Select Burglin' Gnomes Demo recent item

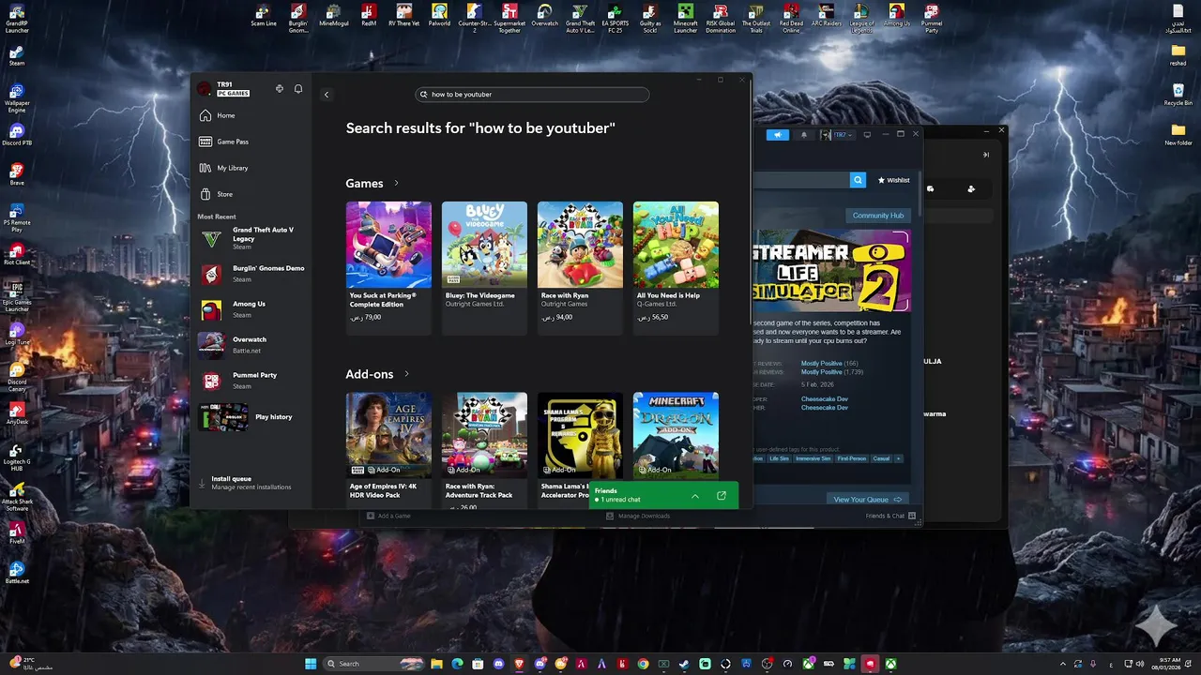click(249, 273)
